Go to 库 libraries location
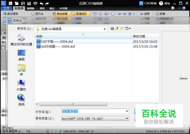Viewport: 190px width, 134px height. click(21, 70)
